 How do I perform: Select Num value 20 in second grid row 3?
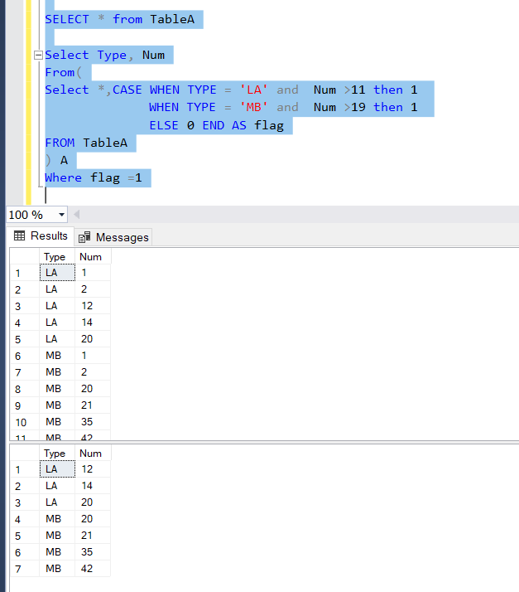point(93,502)
